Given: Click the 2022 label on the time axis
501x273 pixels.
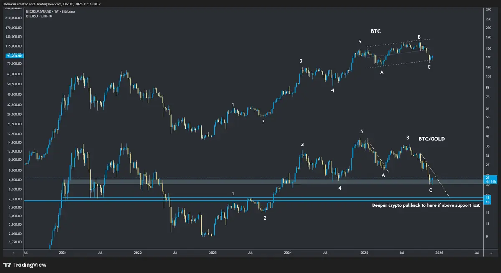Looking at the screenshot, I should 138,253.
